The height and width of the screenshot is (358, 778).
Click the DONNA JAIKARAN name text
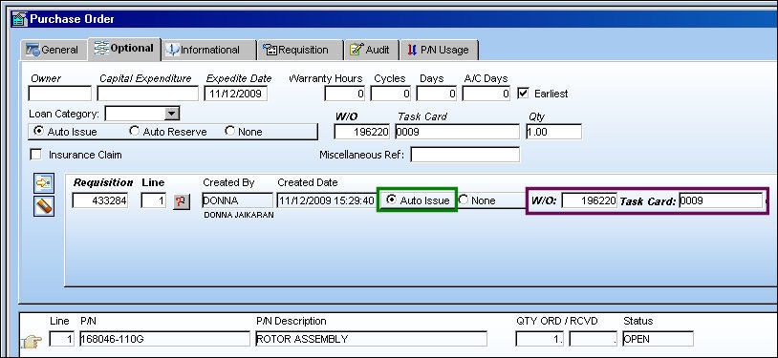point(239,215)
